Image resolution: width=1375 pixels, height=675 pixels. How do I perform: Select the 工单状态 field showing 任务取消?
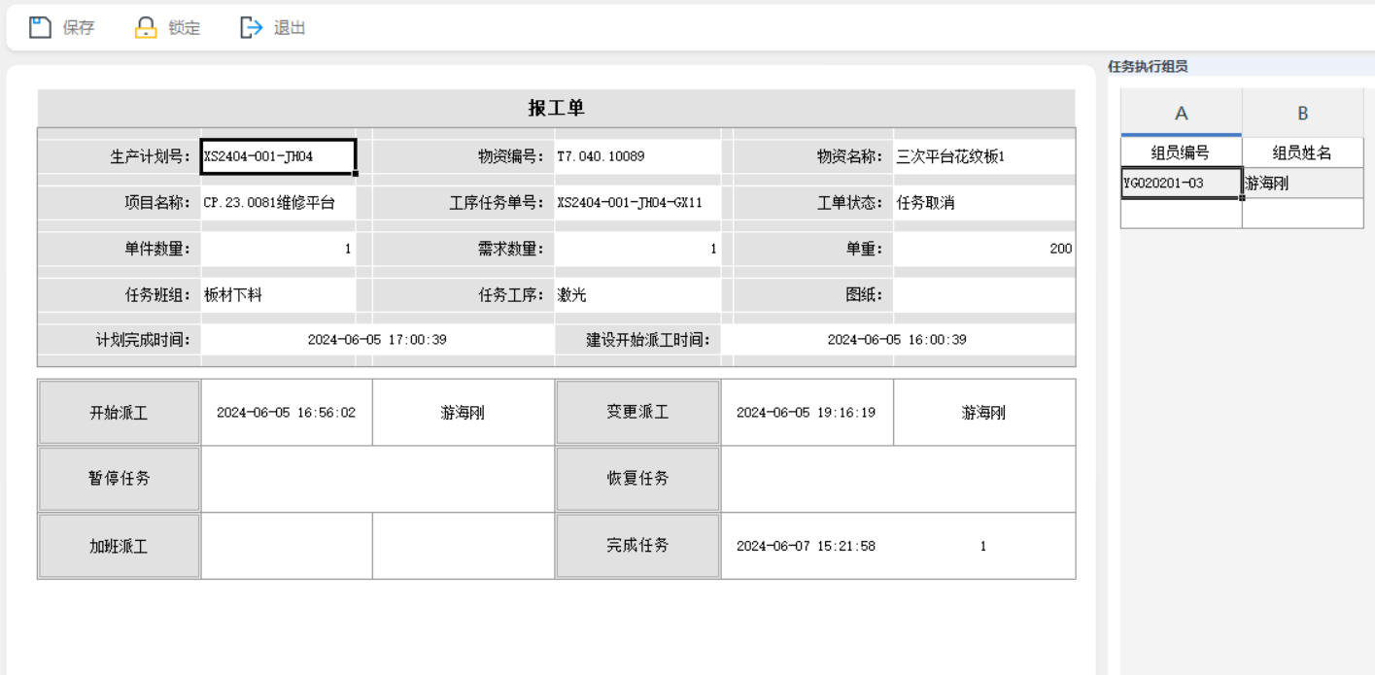[x=983, y=203]
